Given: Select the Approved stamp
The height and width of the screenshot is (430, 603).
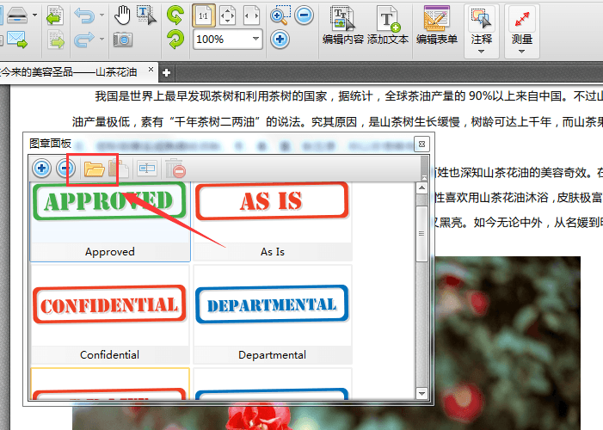Looking at the screenshot, I should (x=110, y=222).
